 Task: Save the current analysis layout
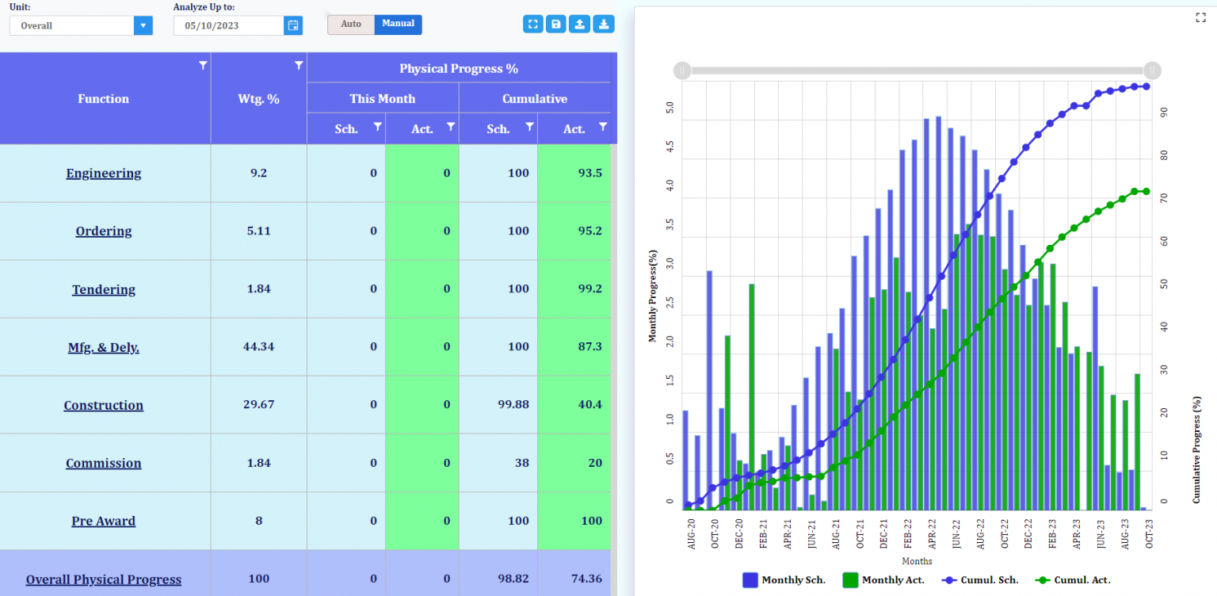pos(555,24)
